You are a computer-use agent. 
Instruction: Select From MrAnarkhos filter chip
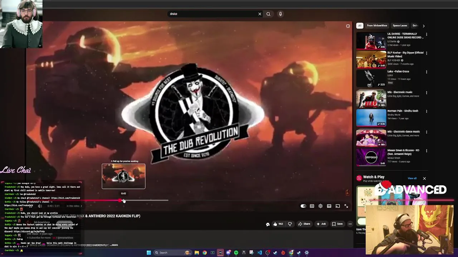(377, 26)
